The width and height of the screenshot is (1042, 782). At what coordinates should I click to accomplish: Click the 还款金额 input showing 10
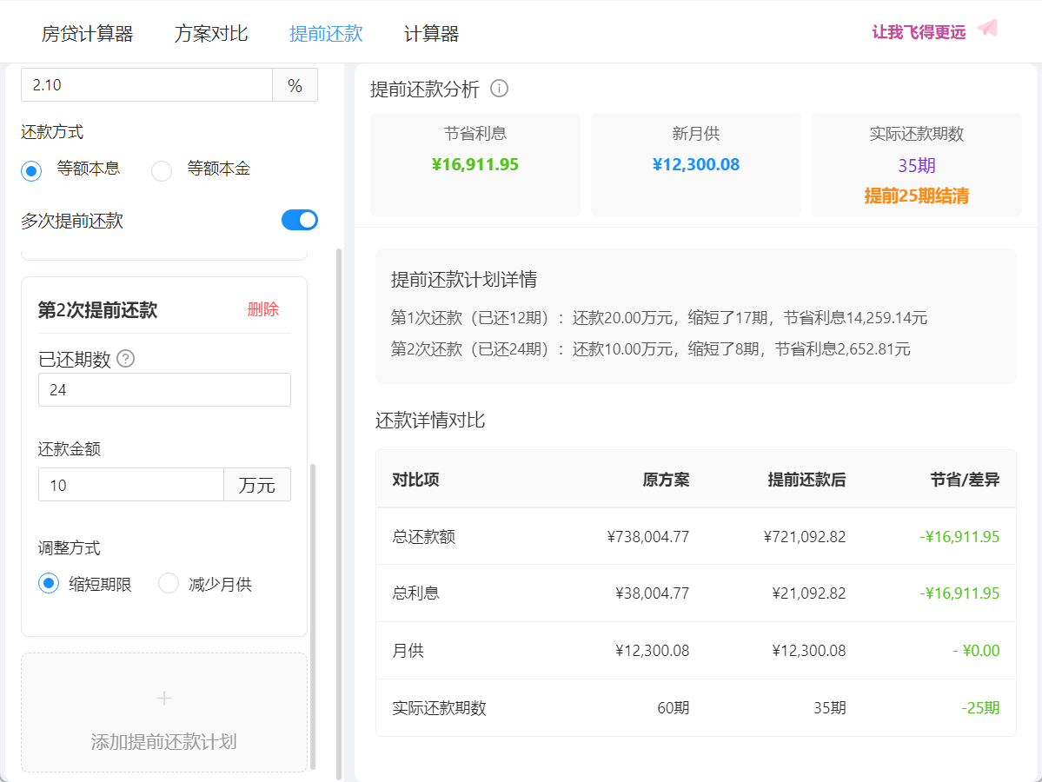[130, 485]
